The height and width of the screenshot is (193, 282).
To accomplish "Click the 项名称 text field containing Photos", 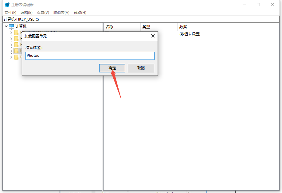I will 90,56.
